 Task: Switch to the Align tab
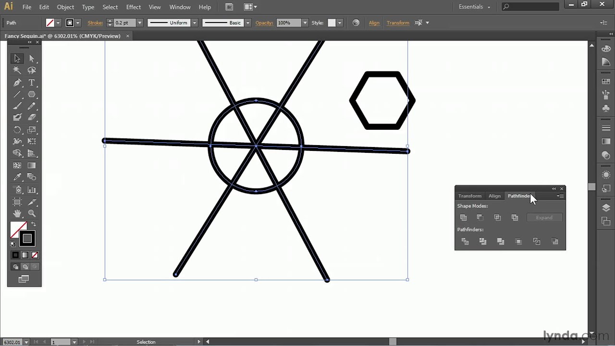point(494,196)
